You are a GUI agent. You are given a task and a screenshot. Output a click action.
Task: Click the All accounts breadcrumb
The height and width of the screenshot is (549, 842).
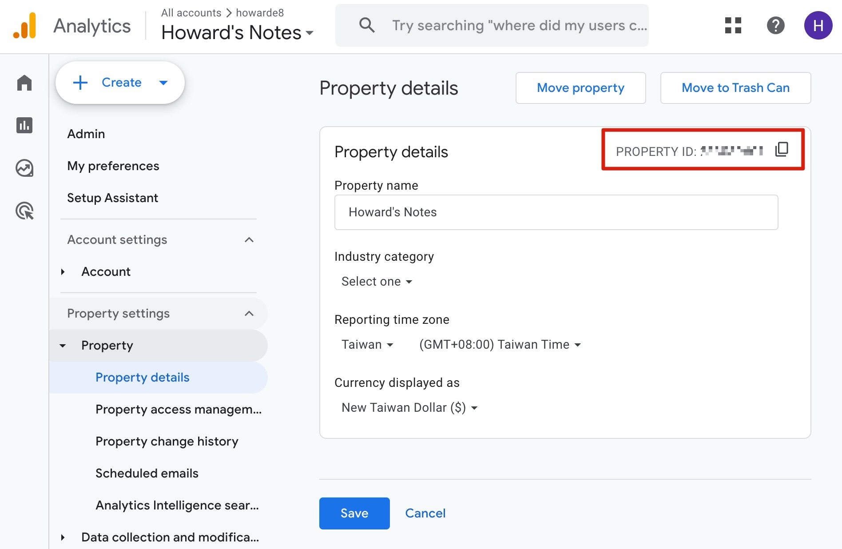tap(191, 13)
